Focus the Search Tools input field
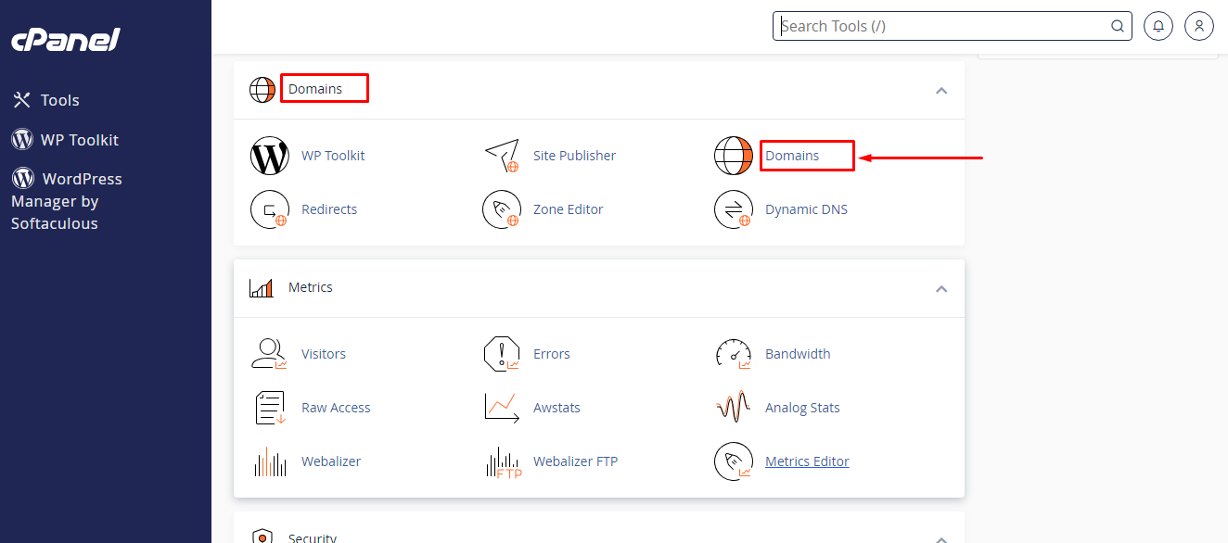 (x=941, y=26)
